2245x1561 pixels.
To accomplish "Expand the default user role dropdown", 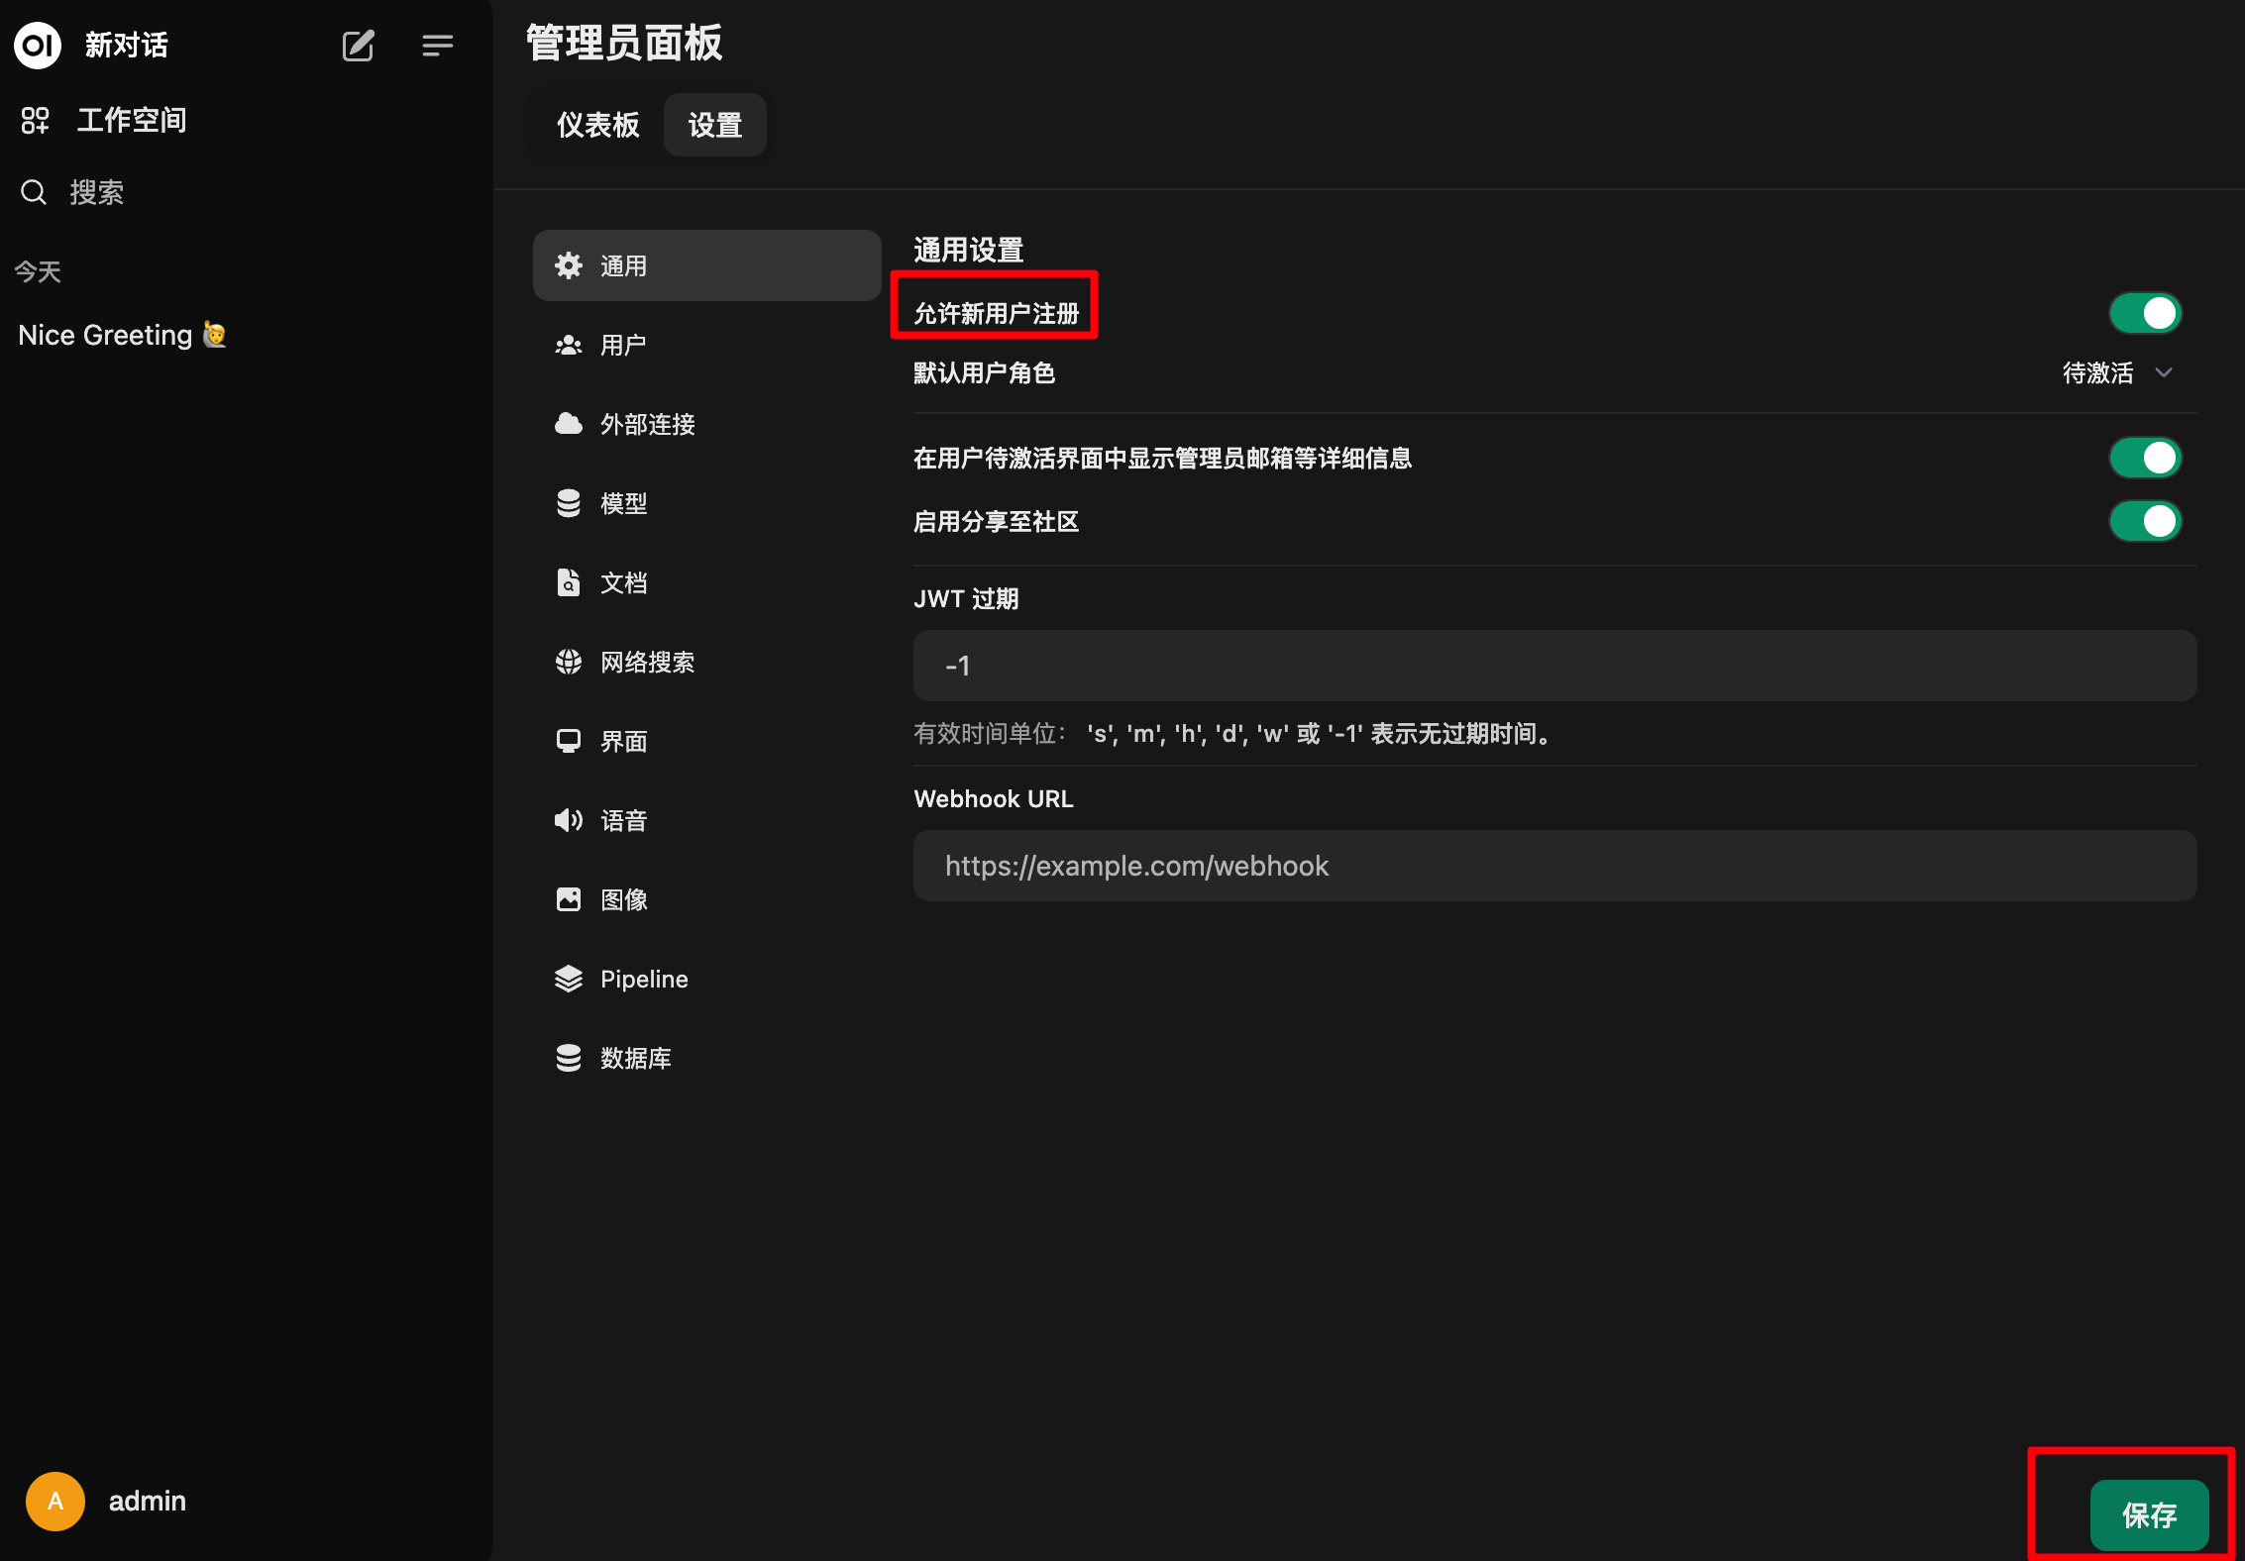I will click(2117, 372).
